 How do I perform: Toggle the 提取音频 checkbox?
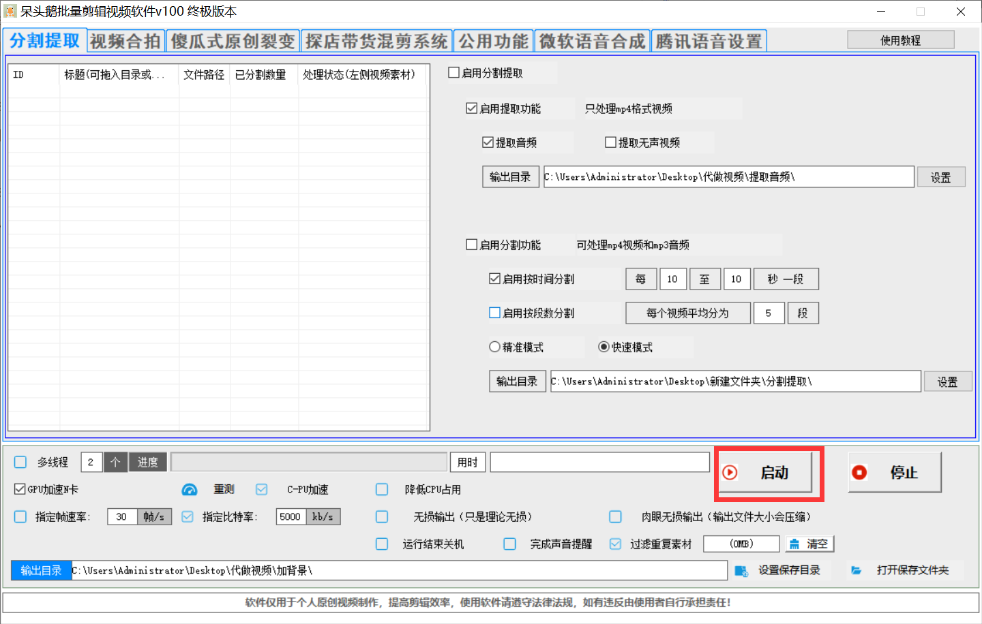(488, 142)
